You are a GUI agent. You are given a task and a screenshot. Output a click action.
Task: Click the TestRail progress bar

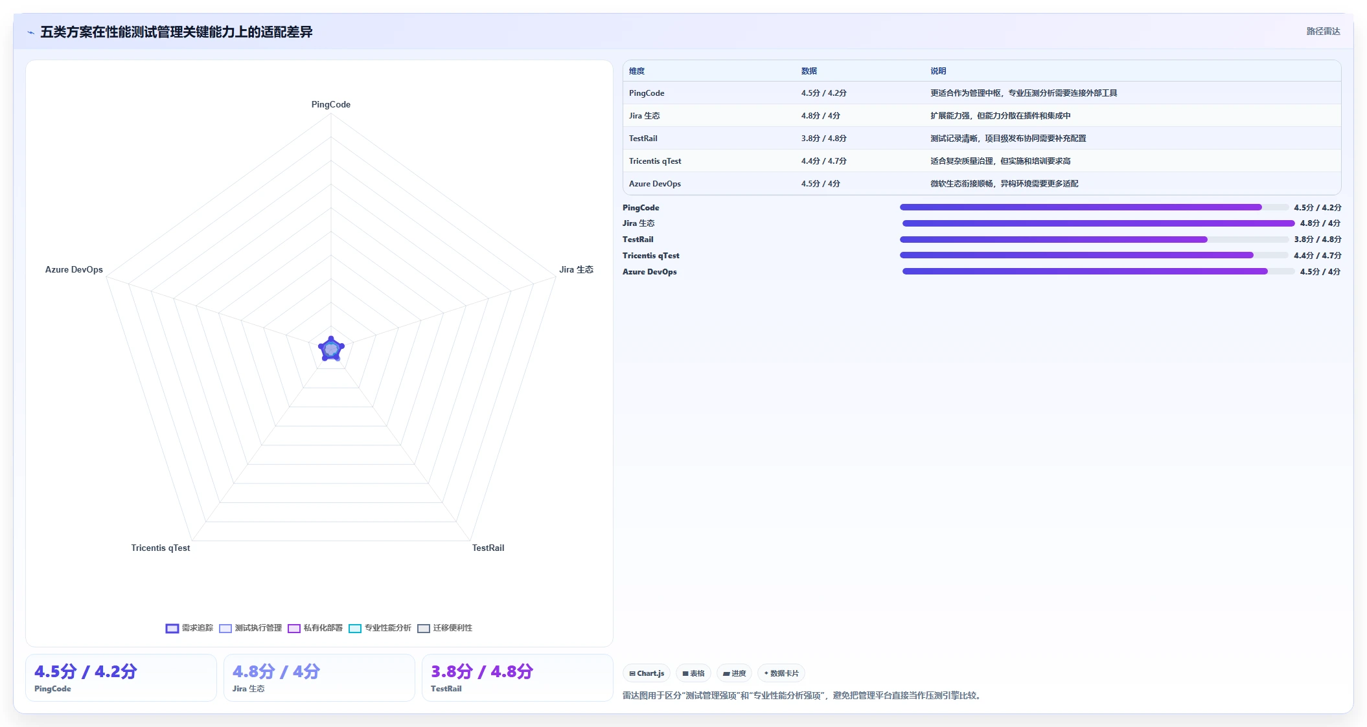(1094, 240)
